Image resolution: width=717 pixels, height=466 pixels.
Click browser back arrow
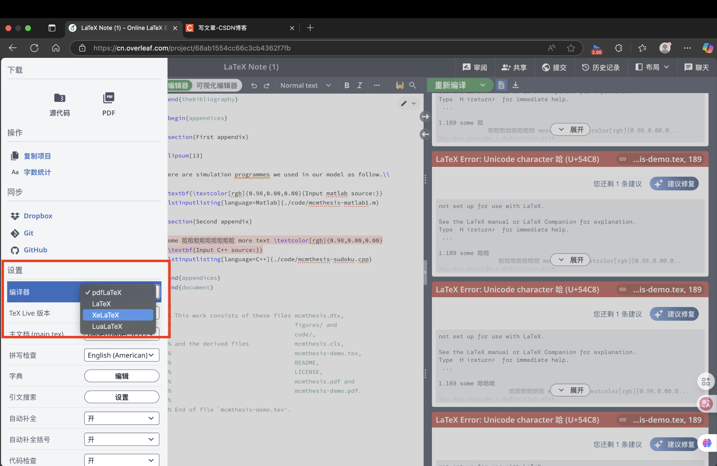pyautogui.click(x=13, y=48)
